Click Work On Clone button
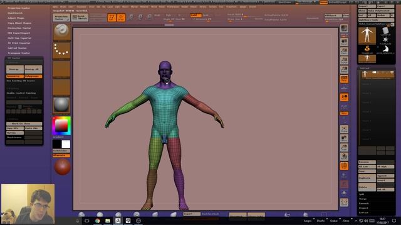Image resolution: width=401 pixels, height=225 pixels. pyautogui.click(x=24, y=124)
